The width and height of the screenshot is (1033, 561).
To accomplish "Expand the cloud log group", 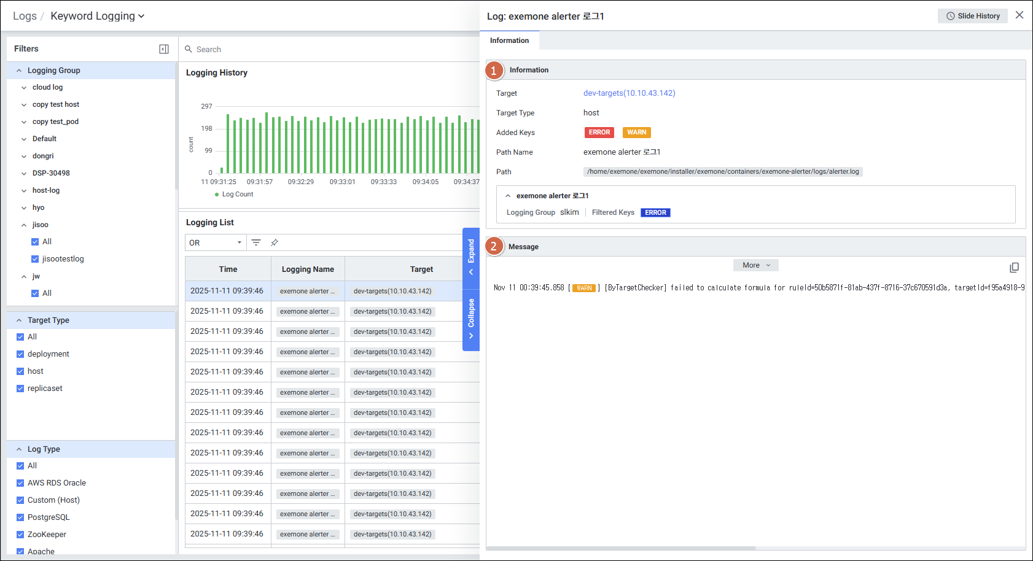I will point(24,88).
